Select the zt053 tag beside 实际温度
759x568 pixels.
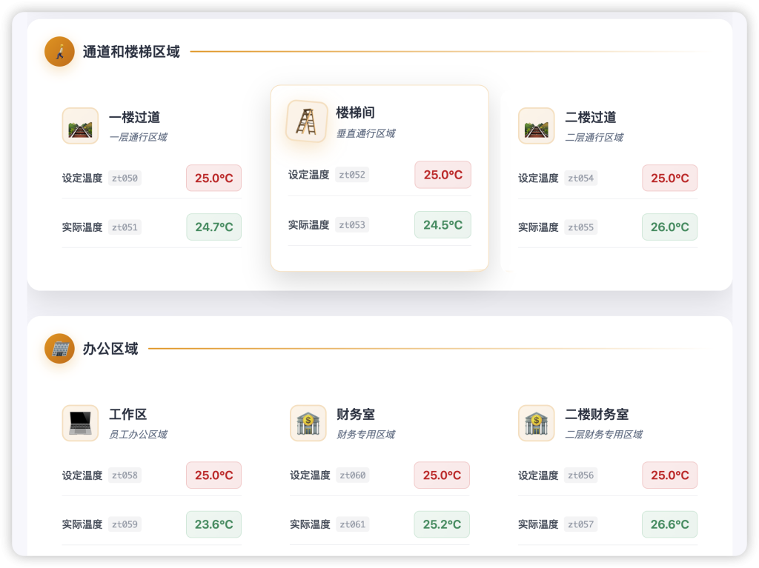point(352,224)
